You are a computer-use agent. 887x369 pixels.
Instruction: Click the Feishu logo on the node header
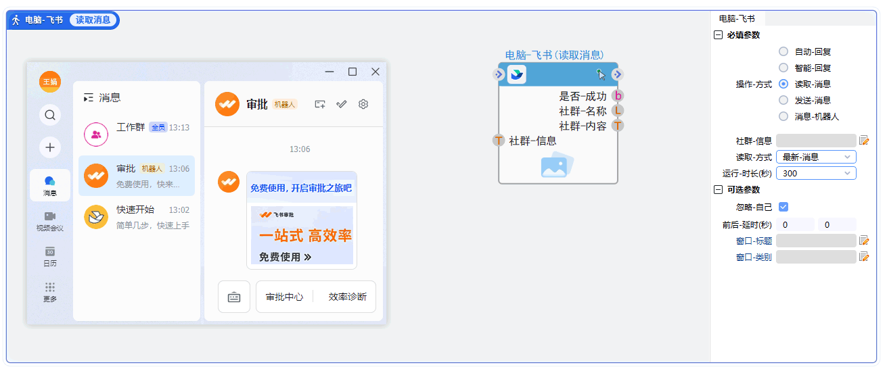[517, 74]
